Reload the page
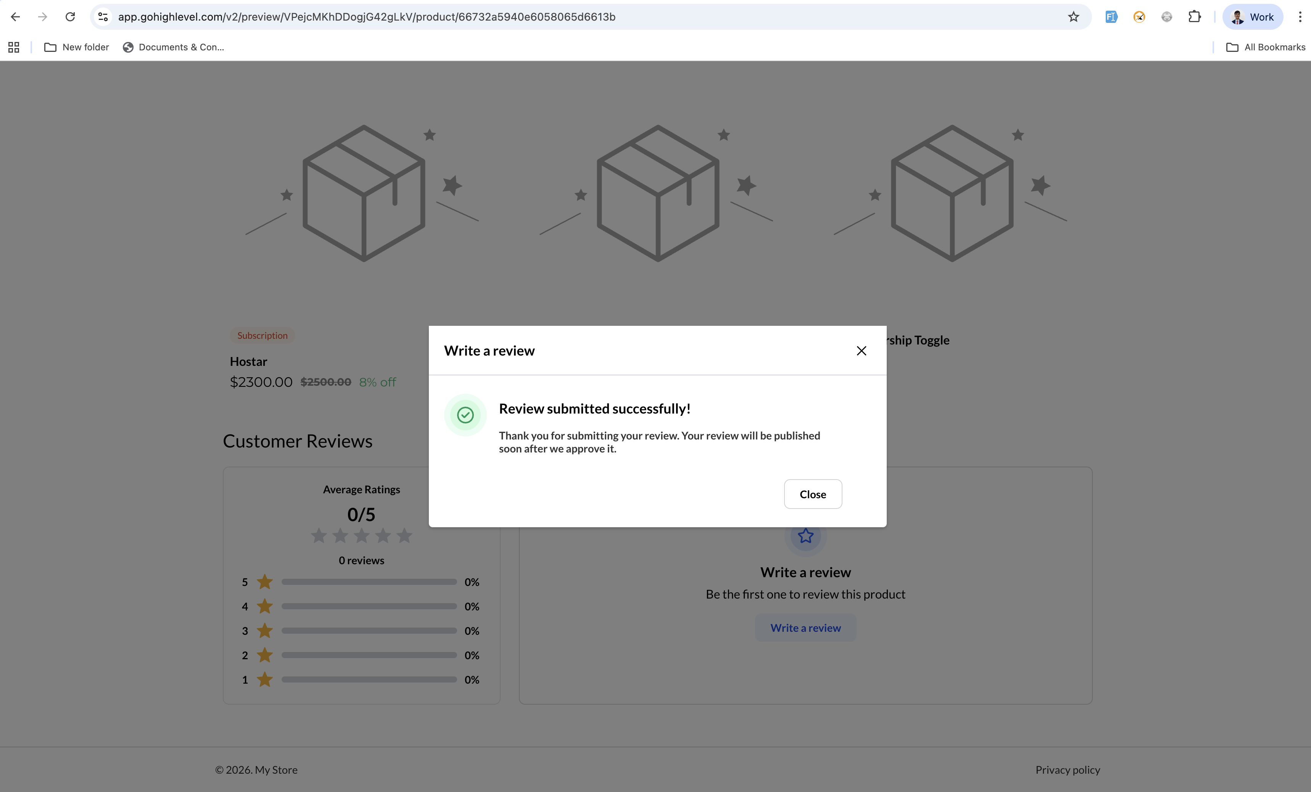Screen dimensions: 1311x792 pyautogui.click(x=70, y=17)
